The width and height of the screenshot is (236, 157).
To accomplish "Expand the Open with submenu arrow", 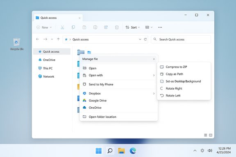I will 154,75.
